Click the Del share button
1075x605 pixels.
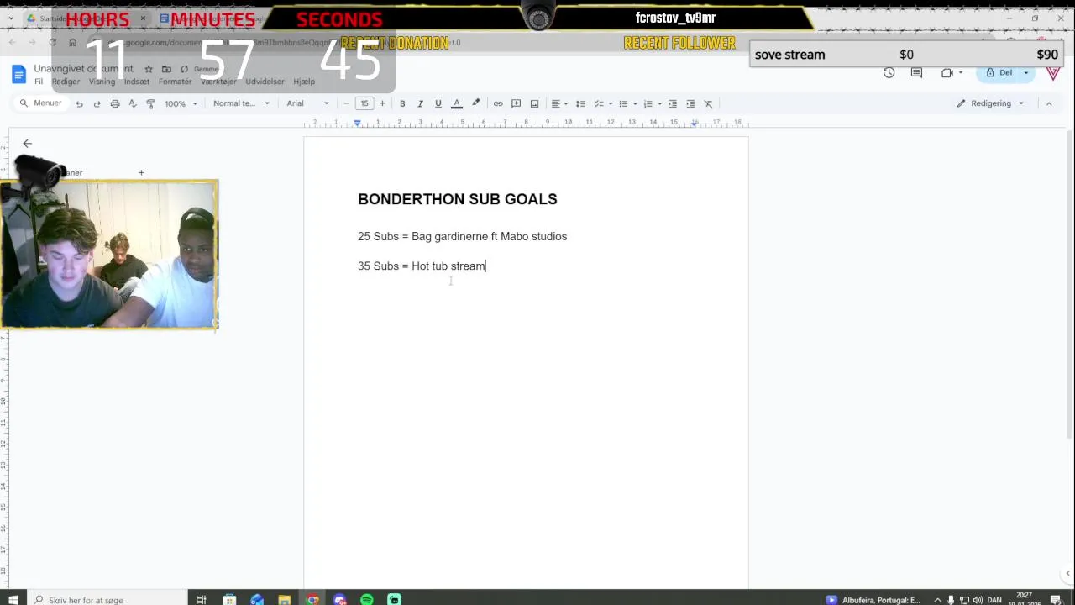(x=999, y=73)
